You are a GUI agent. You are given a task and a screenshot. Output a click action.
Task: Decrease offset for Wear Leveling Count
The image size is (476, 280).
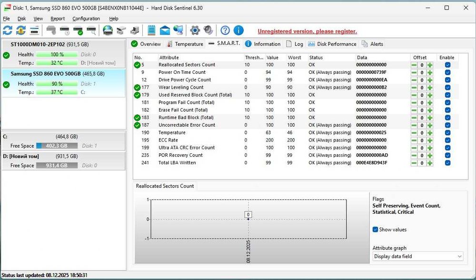(414, 88)
